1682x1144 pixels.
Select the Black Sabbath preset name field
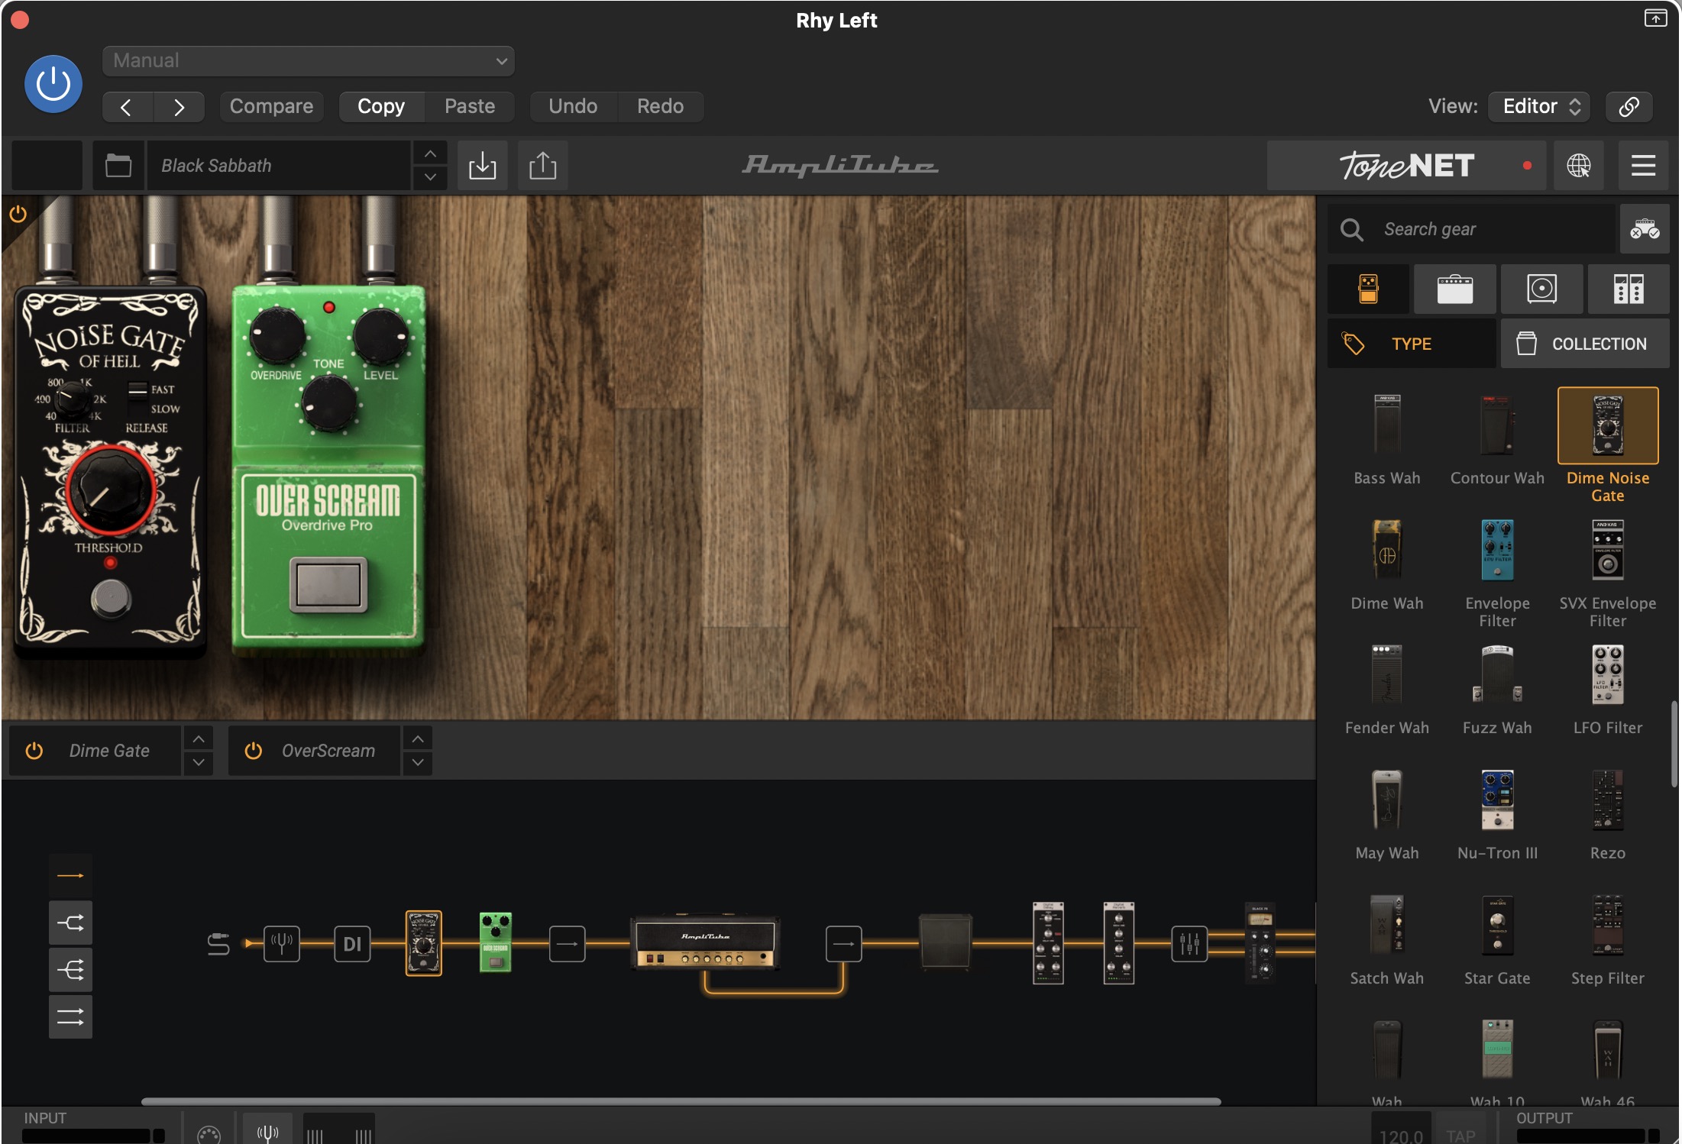tap(279, 166)
